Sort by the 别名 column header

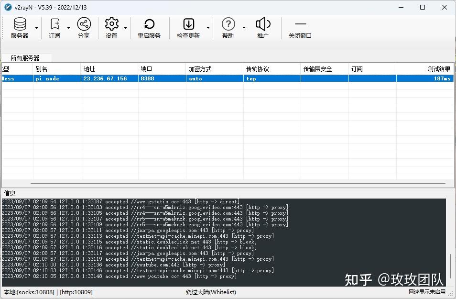[57, 69]
